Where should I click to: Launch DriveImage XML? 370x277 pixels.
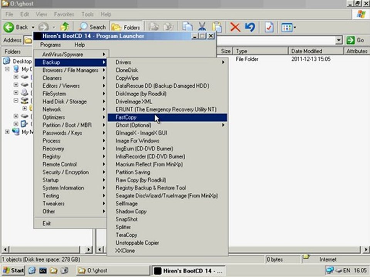coord(167,102)
